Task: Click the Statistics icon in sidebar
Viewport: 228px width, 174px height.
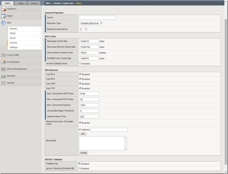Action: click(4, 9)
